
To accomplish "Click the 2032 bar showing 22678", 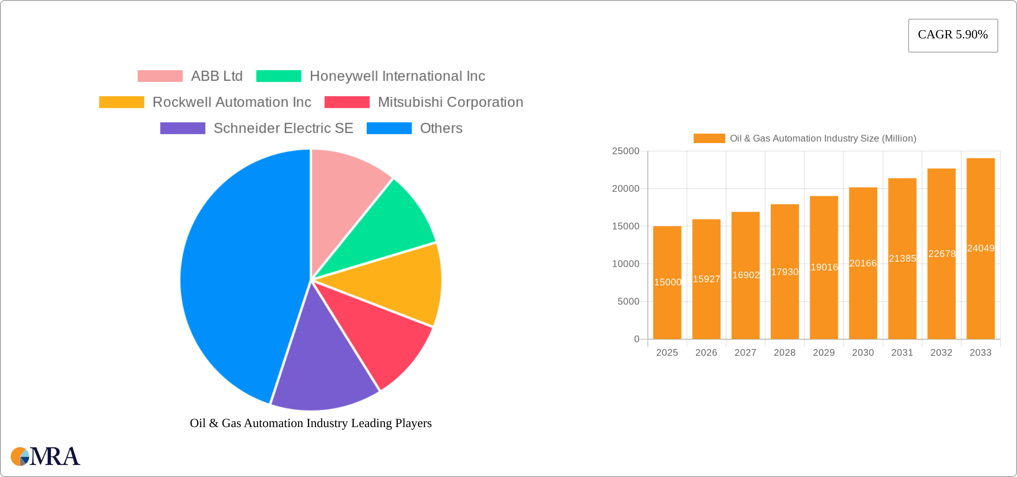I will pos(942,254).
